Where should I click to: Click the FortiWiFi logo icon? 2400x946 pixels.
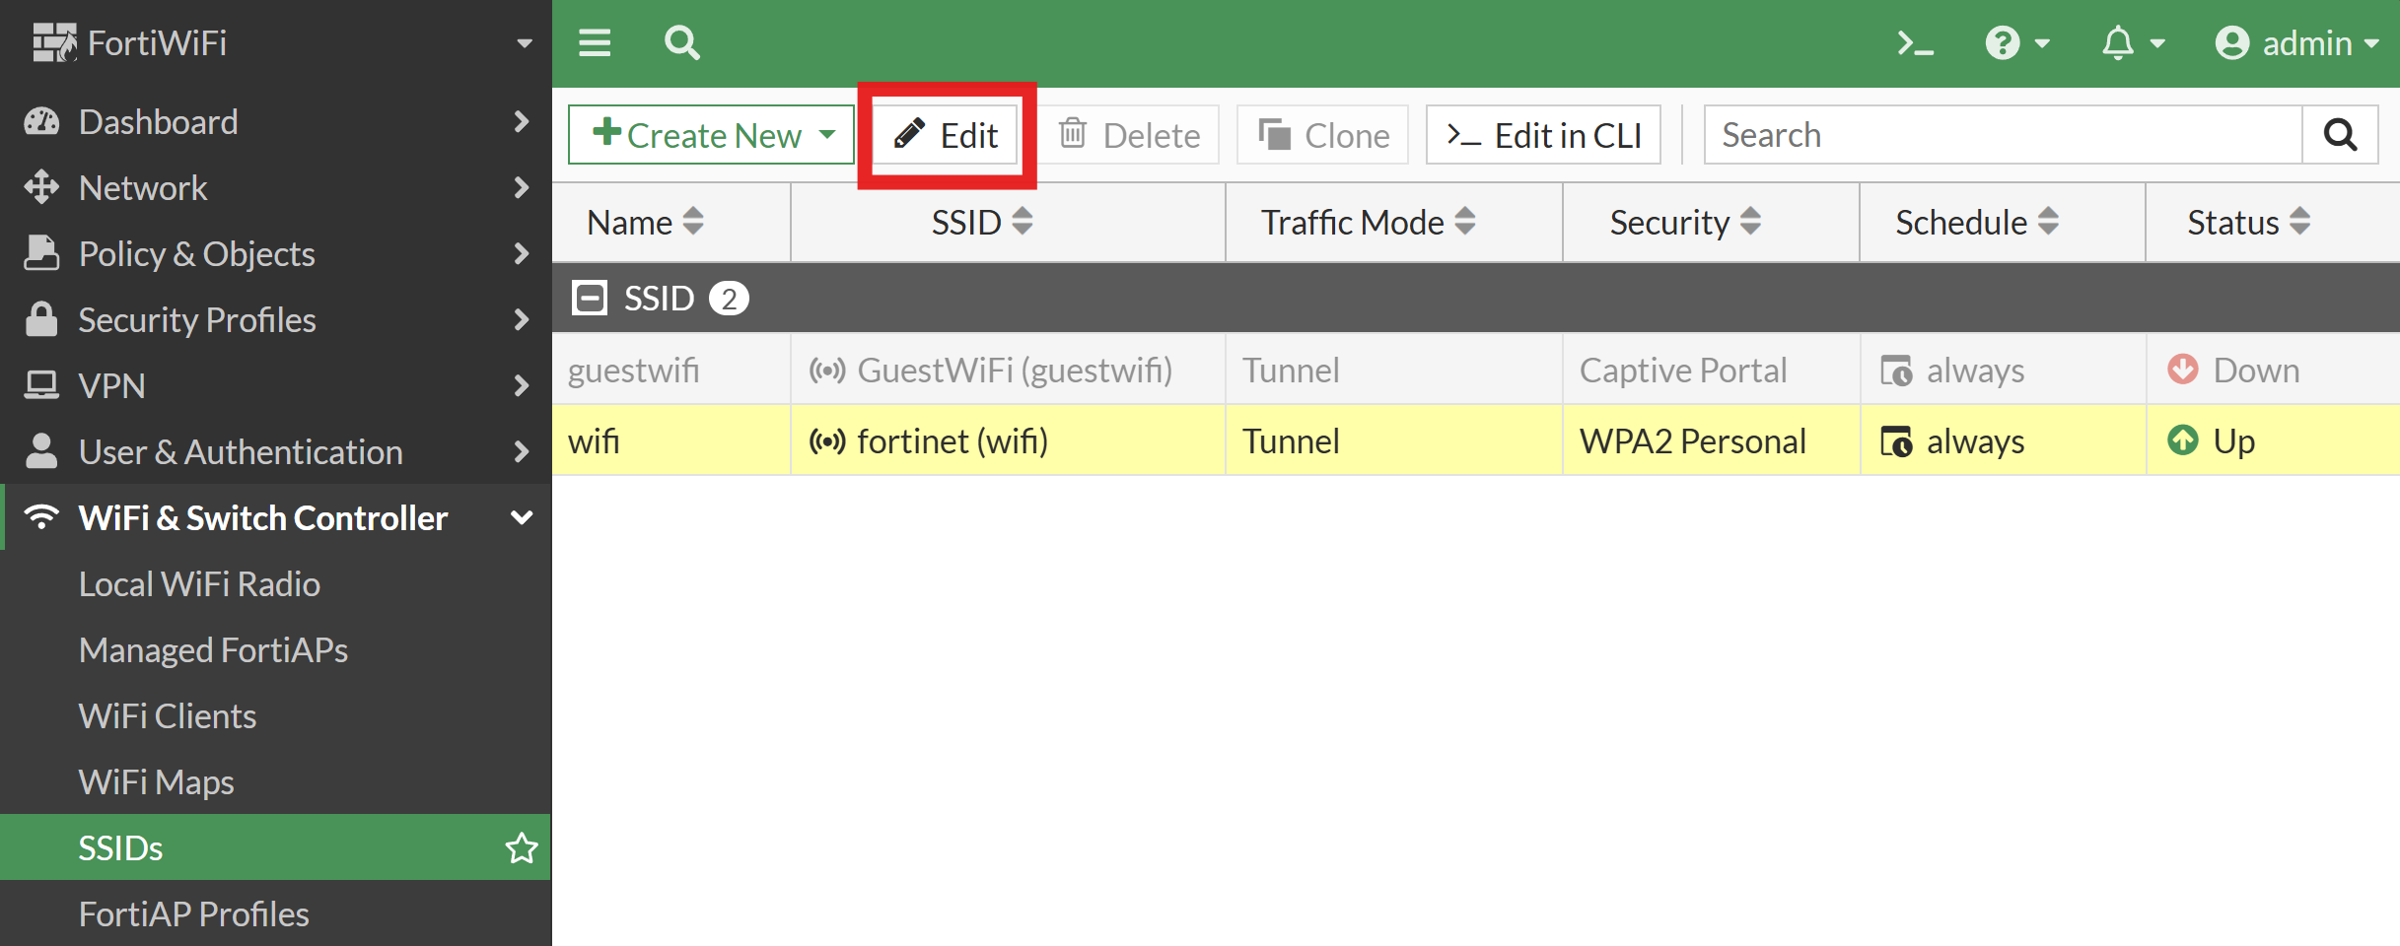pos(56,40)
